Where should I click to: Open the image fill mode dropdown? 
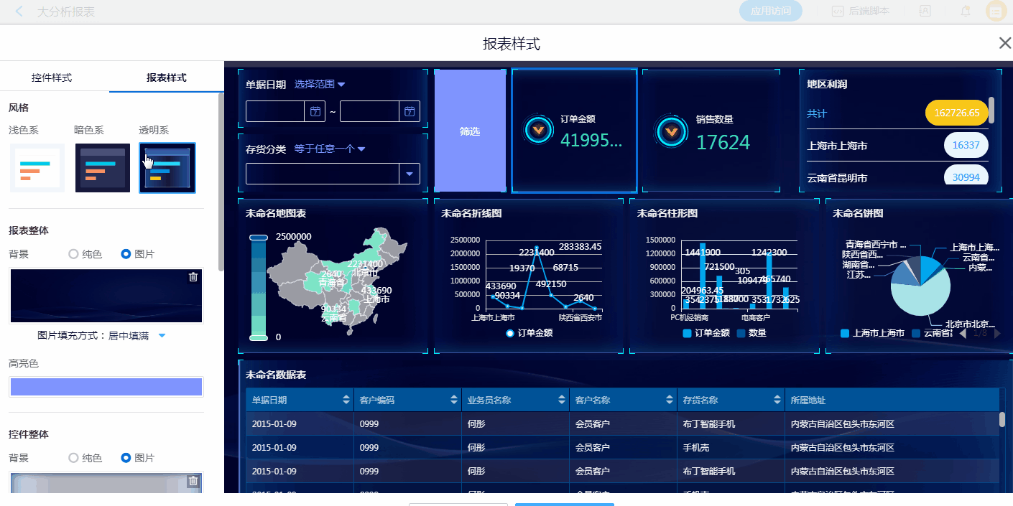(162, 336)
